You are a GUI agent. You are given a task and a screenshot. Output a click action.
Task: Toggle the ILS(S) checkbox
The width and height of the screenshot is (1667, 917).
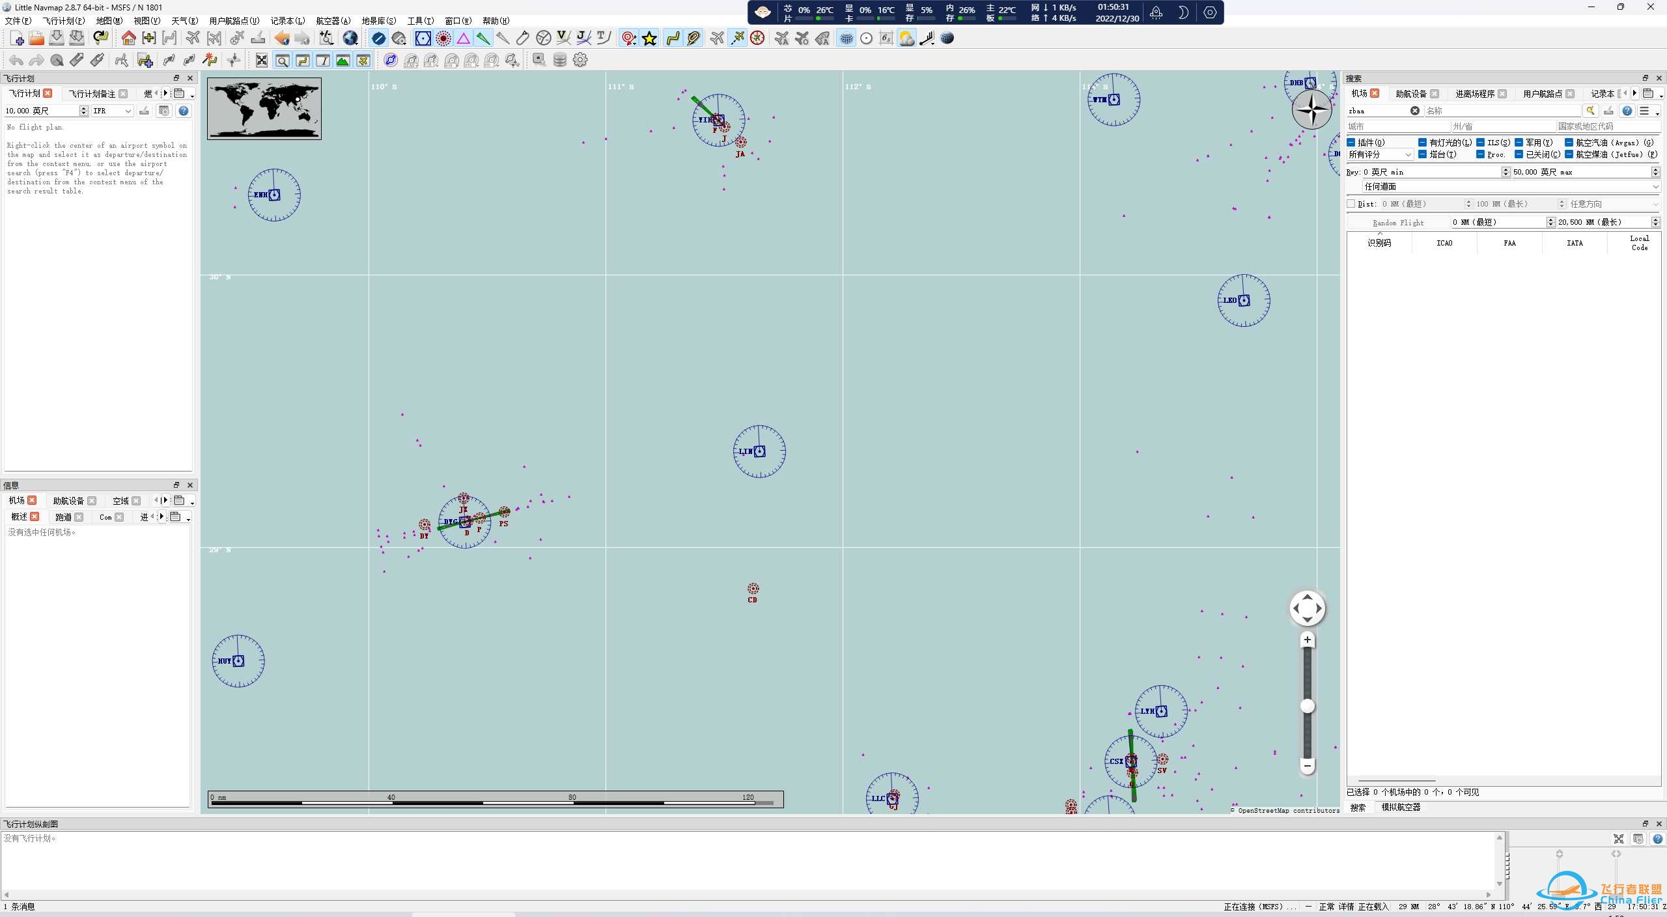(x=1481, y=143)
